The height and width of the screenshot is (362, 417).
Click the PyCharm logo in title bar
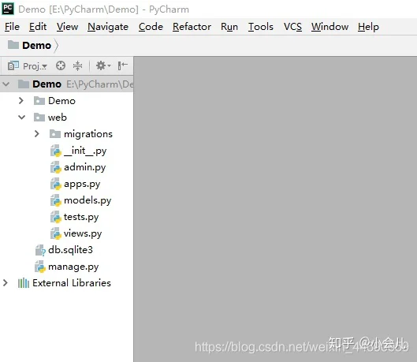coord(8,9)
